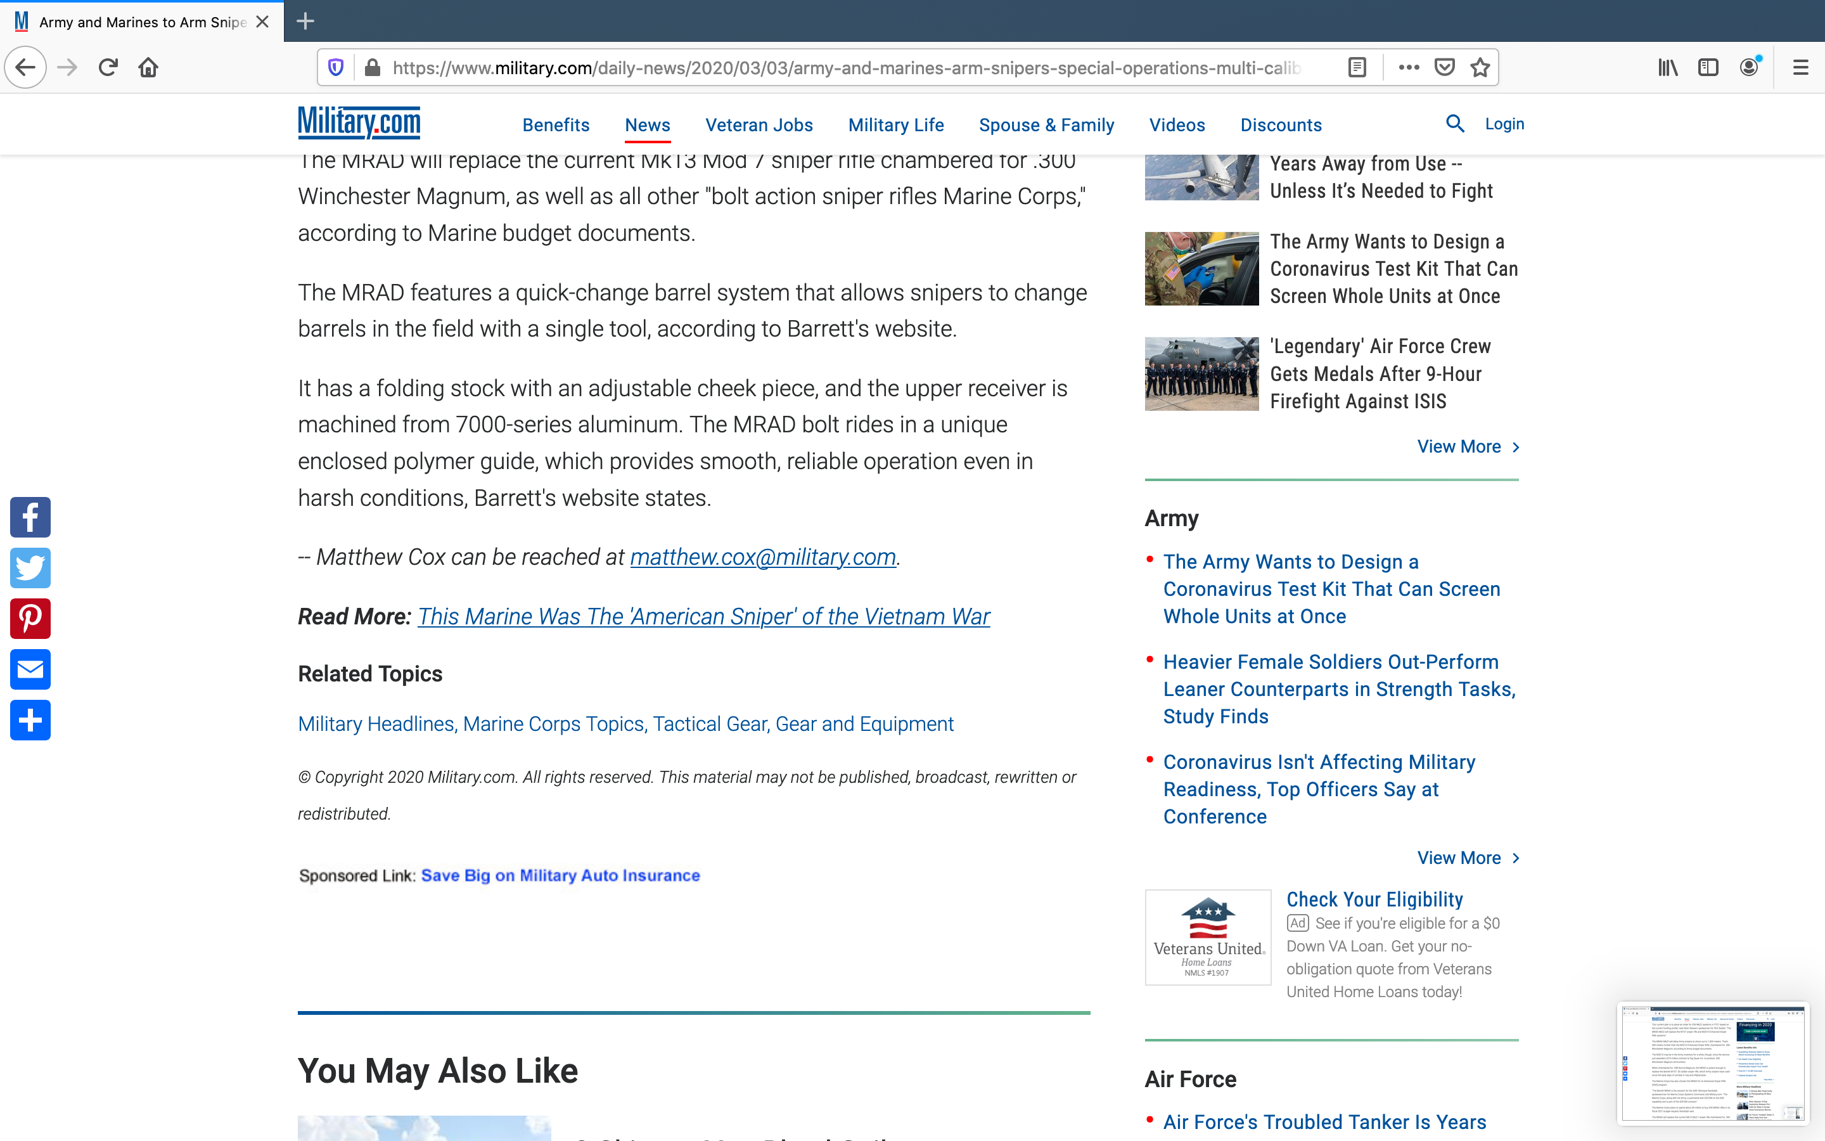Email matthew.cox@military.com link
The height and width of the screenshot is (1141, 1825).
coord(762,557)
